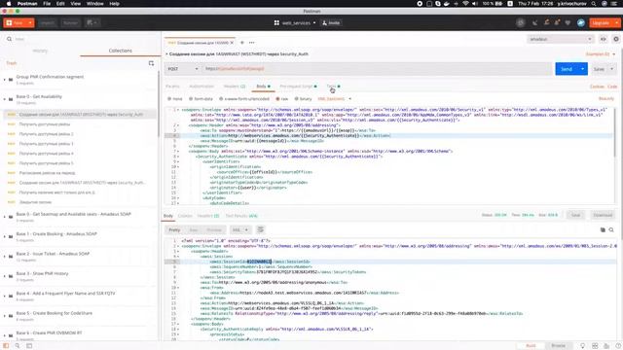Open new window icon dropdown in header
623x350 pixels.
(x=92, y=22)
